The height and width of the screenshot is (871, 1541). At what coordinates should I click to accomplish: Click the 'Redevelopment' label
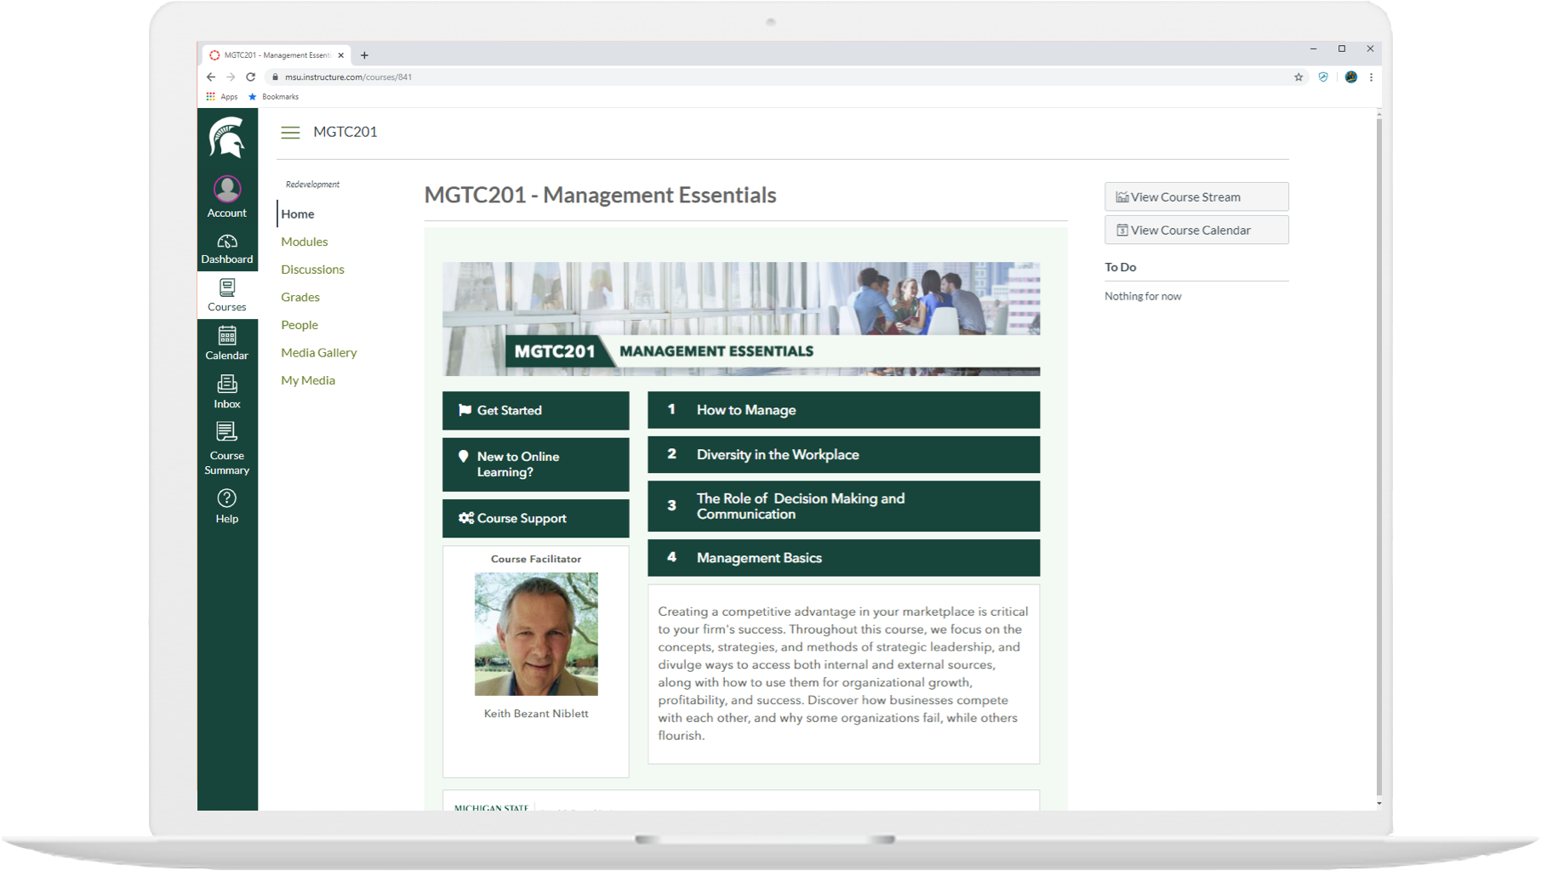click(x=312, y=185)
